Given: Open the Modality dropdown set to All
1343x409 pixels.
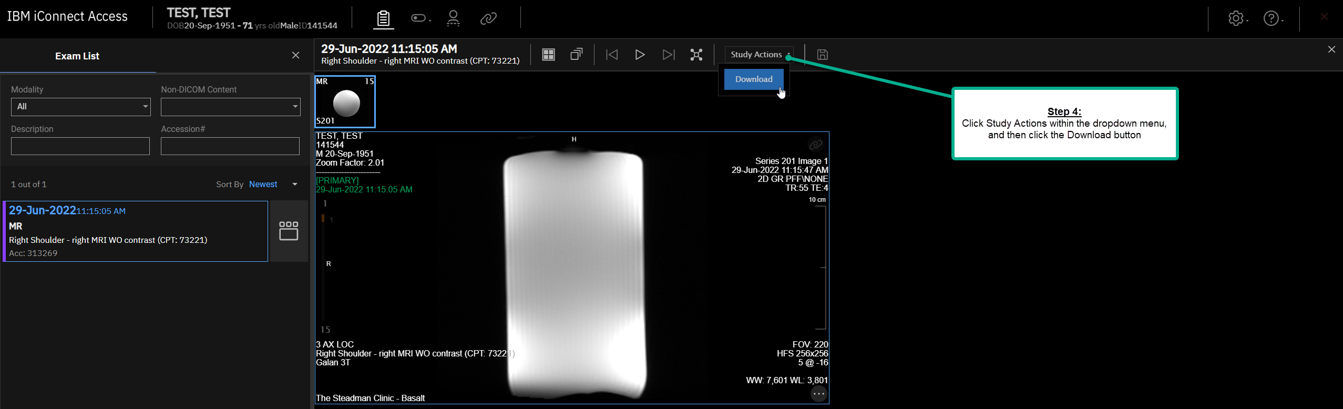Looking at the screenshot, I should tap(80, 107).
